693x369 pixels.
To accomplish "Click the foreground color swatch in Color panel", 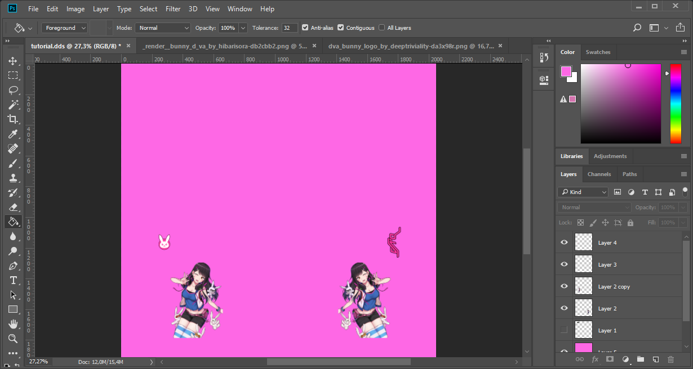I will tap(566, 71).
